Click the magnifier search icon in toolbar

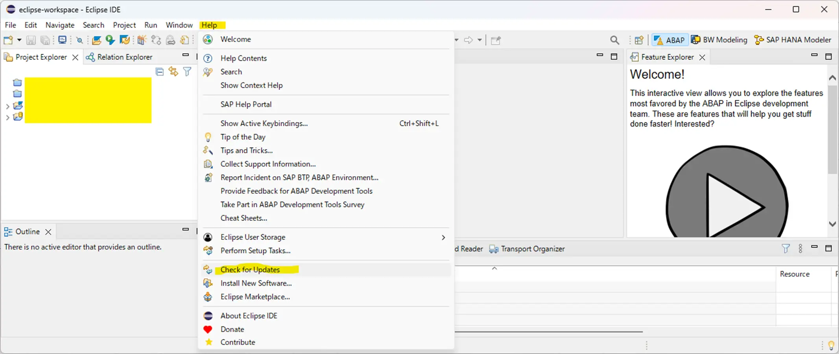tap(614, 40)
